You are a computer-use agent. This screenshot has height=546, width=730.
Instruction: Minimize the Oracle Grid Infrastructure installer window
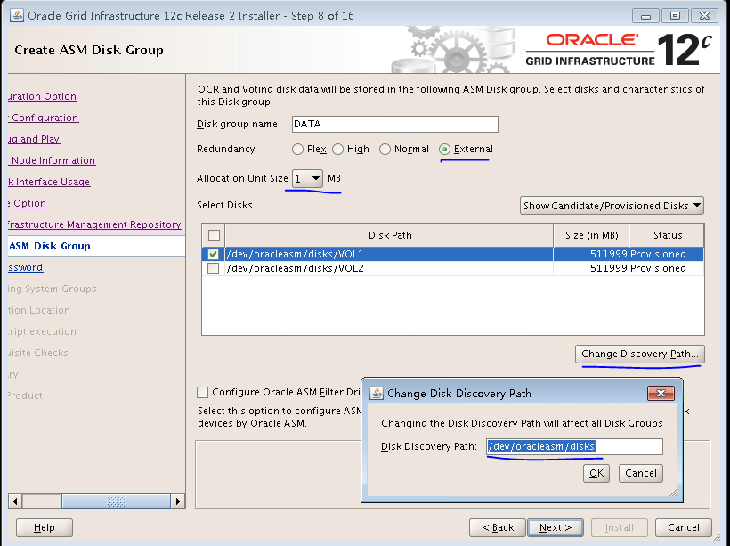645,16
